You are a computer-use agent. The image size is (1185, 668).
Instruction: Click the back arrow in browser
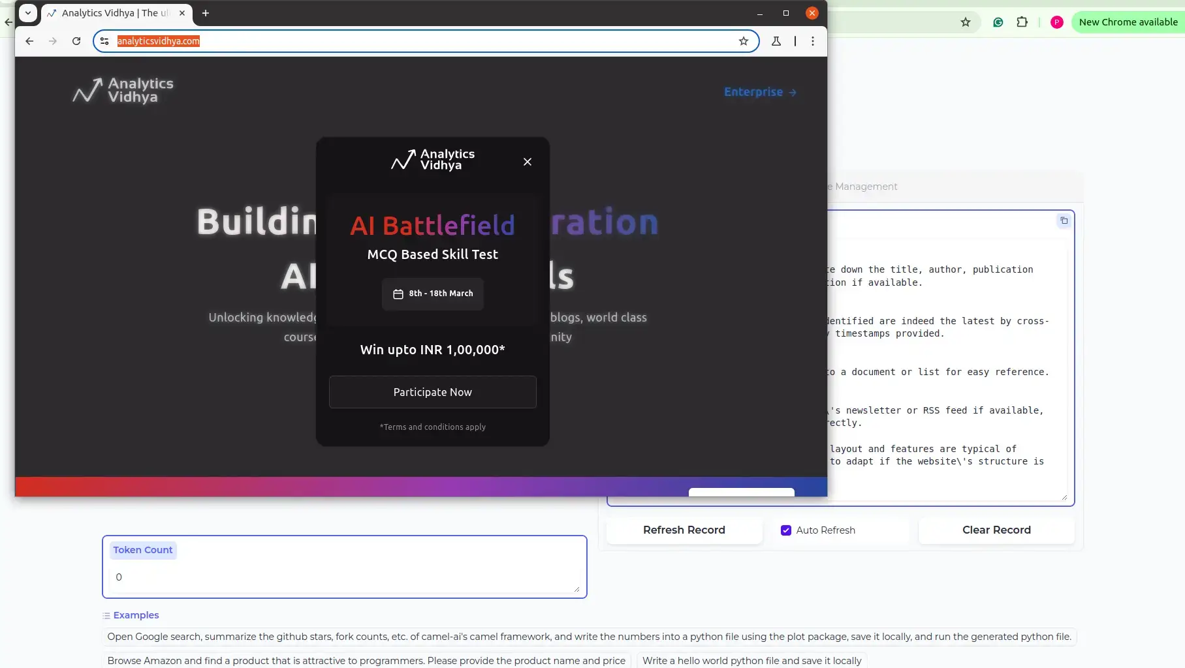[29, 41]
